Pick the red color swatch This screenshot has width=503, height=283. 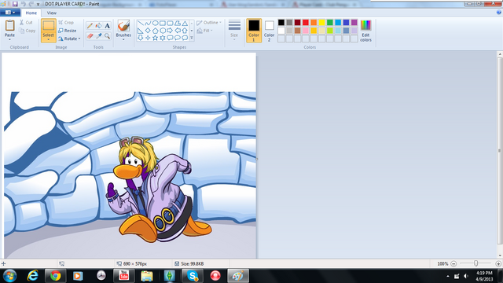point(306,22)
